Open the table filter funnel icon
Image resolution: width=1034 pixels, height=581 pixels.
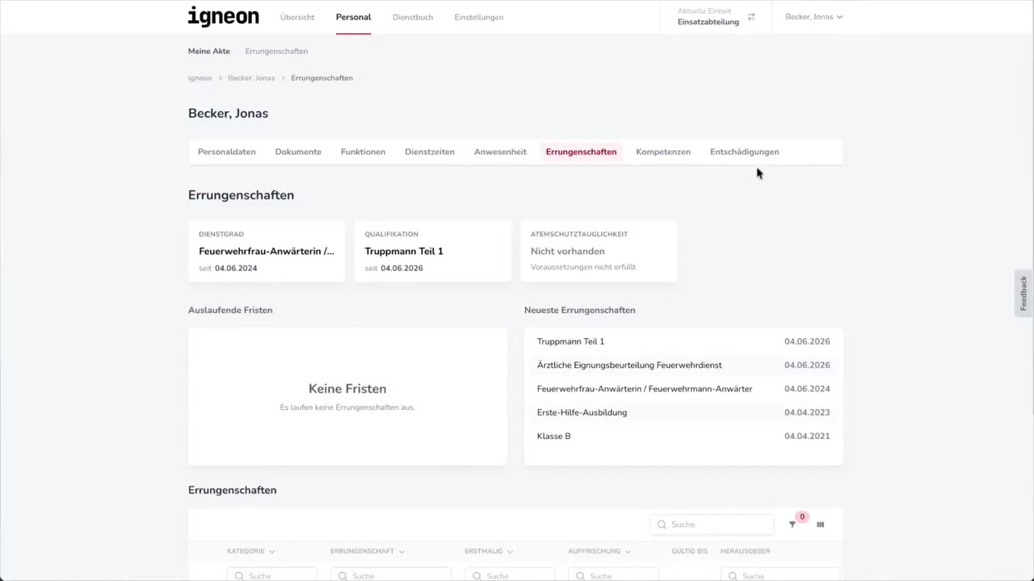[792, 525]
